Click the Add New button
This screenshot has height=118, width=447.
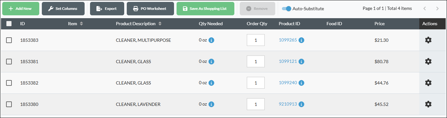(x=20, y=9)
